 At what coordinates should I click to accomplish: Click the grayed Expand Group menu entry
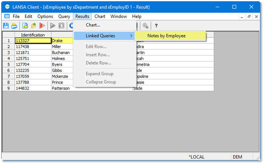(104, 74)
